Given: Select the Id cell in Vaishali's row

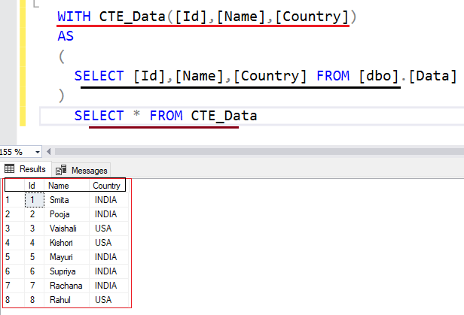Looking at the screenshot, I should pyautogui.click(x=35, y=229).
